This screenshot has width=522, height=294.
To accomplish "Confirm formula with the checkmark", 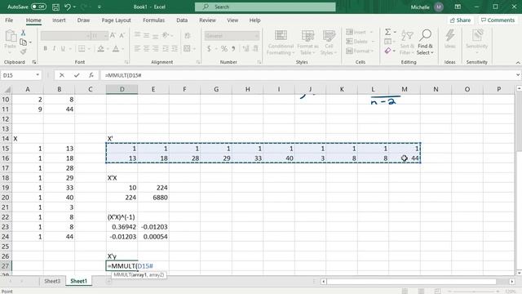I will [77, 75].
